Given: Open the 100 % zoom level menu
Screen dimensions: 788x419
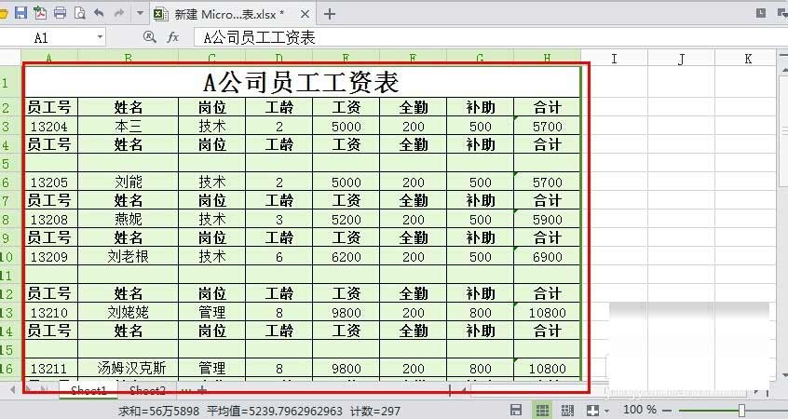Looking at the screenshot, I should [639, 410].
